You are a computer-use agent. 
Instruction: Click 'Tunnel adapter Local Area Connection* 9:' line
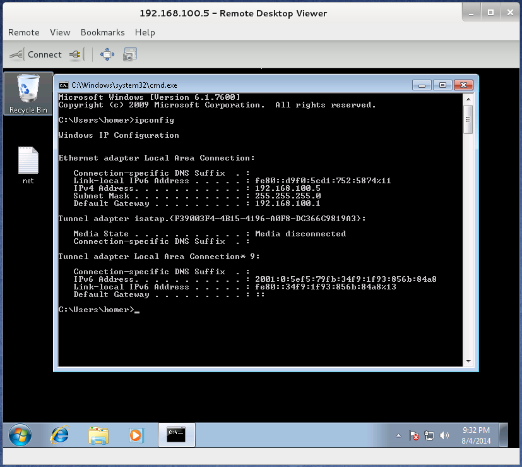coord(159,257)
